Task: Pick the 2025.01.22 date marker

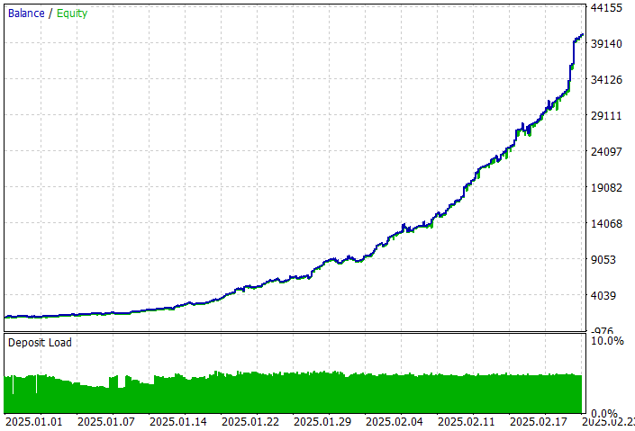Action: tap(250, 421)
